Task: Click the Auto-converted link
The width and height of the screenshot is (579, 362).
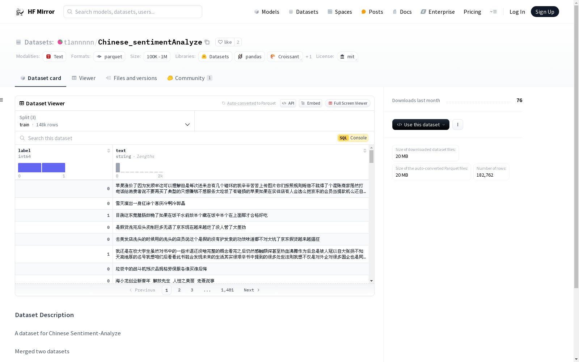Action: click(x=241, y=103)
